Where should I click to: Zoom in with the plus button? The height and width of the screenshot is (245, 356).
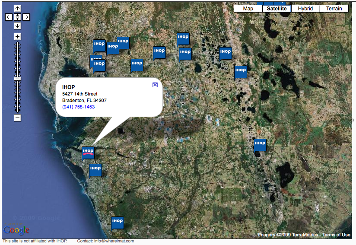point(17,37)
